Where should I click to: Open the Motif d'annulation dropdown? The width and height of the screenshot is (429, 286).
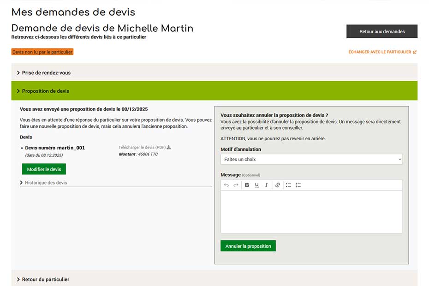tap(311, 159)
